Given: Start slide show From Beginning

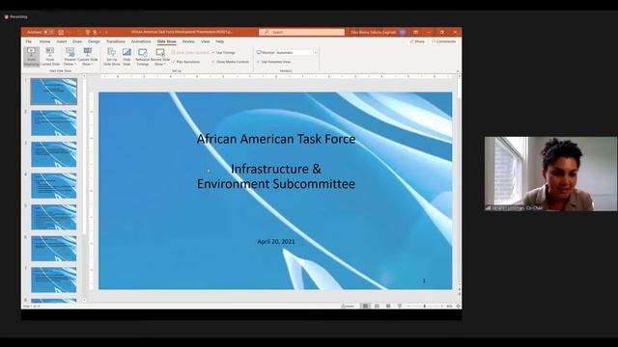Looking at the screenshot, I should 31,57.
